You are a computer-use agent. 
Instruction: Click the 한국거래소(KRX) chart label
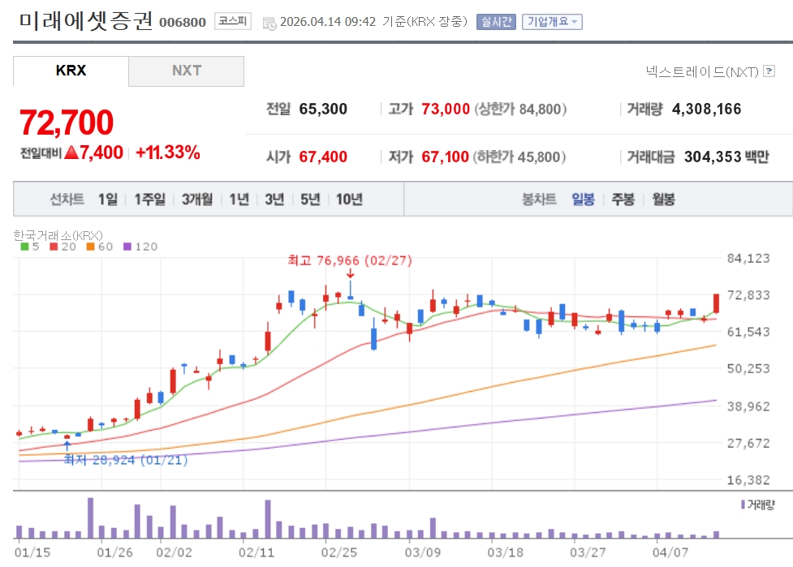(x=58, y=235)
